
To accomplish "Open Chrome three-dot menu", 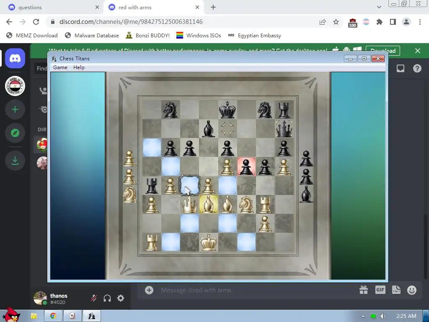I will click(420, 22).
